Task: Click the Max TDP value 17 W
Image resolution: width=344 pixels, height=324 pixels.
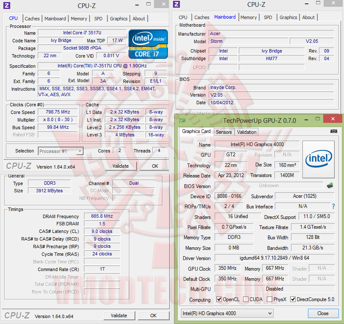Action: point(117,40)
